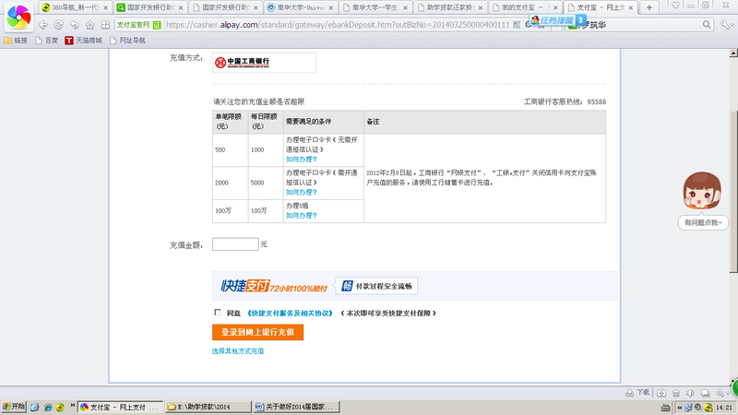738x415 pixels.
Task: Open 网址导航 bookmark
Action: coord(127,41)
